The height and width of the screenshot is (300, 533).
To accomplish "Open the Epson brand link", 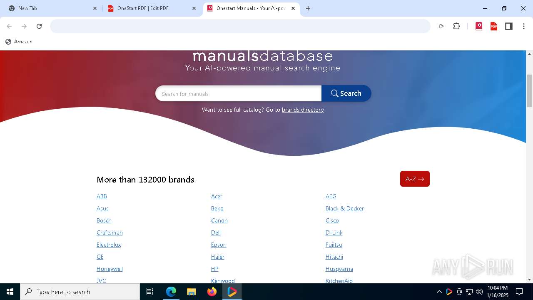I will pyautogui.click(x=219, y=245).
